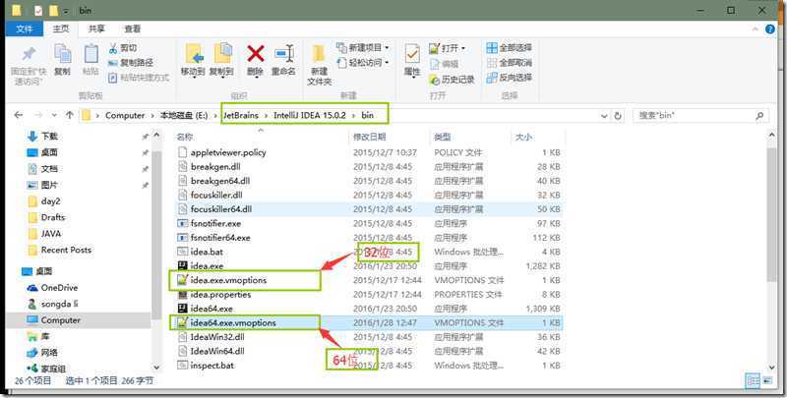Select the Drafts folder in sidebar
The height and width of the screenshot is (398, 787).
tap(53, 217)
